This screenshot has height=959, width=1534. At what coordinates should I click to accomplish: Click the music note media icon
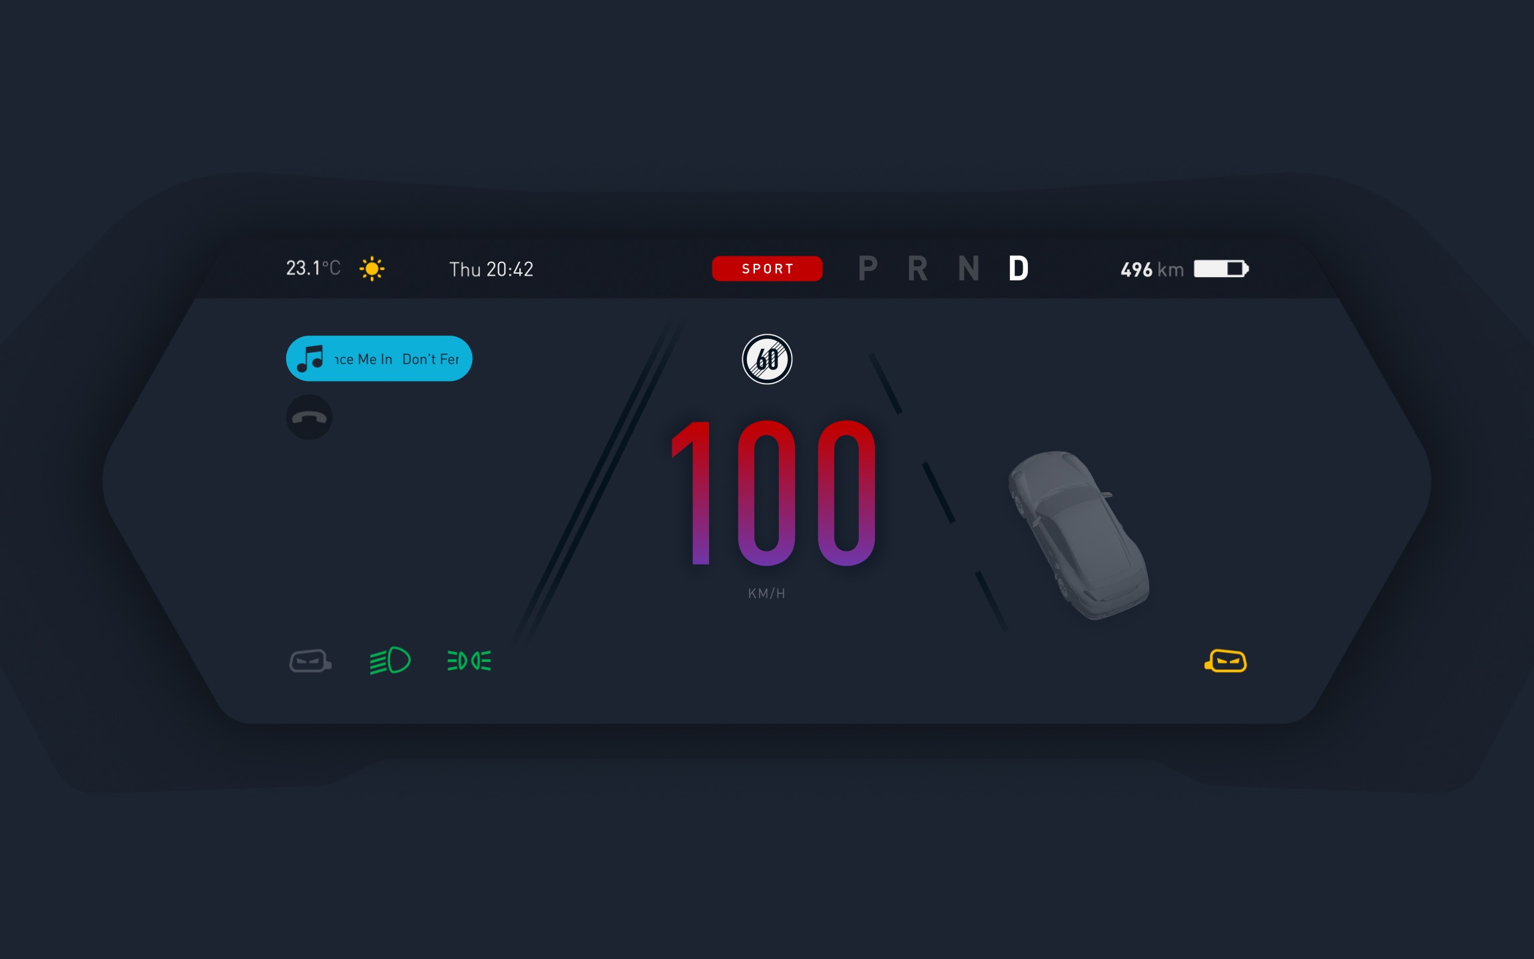pos(309,357)
